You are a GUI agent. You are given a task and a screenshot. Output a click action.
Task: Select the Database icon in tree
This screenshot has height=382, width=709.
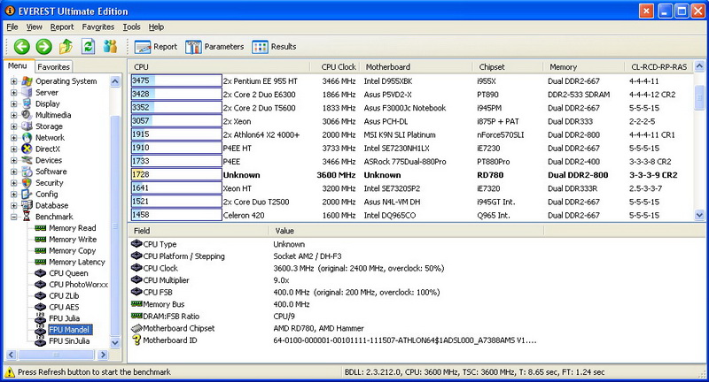[27, 205]
